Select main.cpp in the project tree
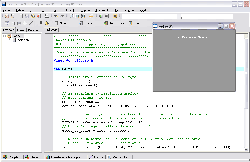Viewport: 250px width, 162px height. pos(23,40)
